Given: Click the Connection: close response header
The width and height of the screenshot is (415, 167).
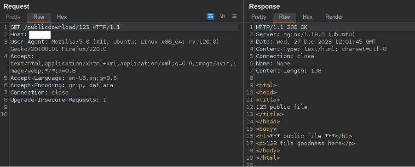Looking at the screenshot, I should (x=285, y=56).
